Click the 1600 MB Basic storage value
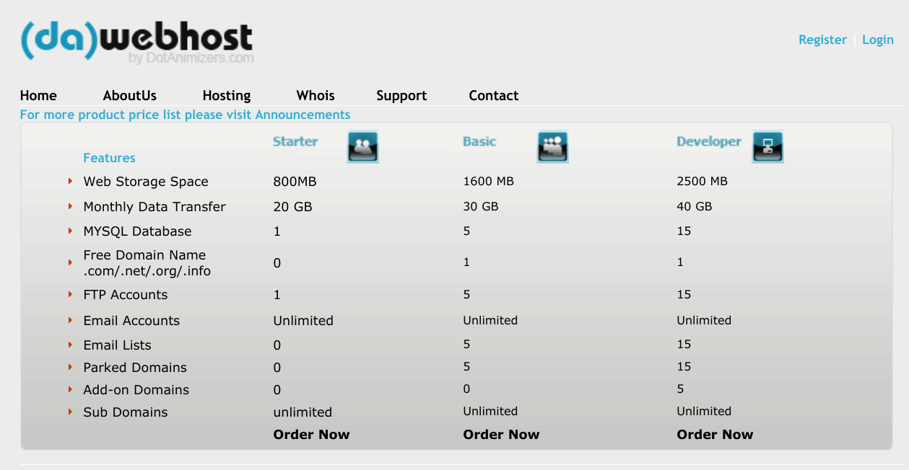The height and width of the screenshot is (470, 909). 488,181
